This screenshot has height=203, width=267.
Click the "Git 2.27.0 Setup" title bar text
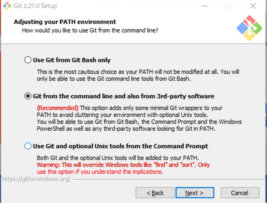pos(35,6)
